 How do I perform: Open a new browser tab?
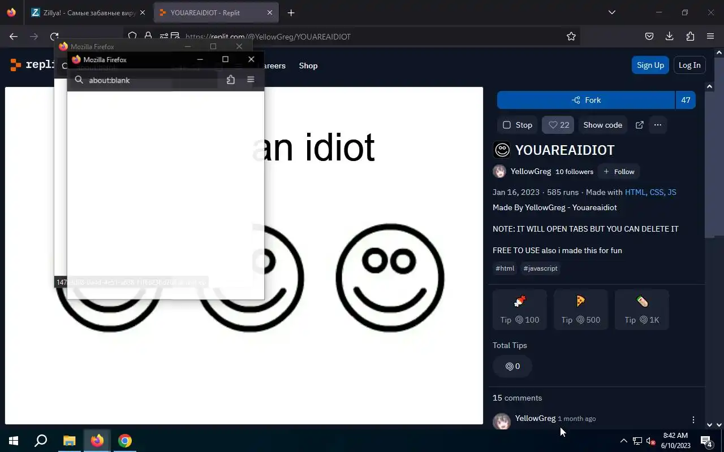click(x=291, y=12)
